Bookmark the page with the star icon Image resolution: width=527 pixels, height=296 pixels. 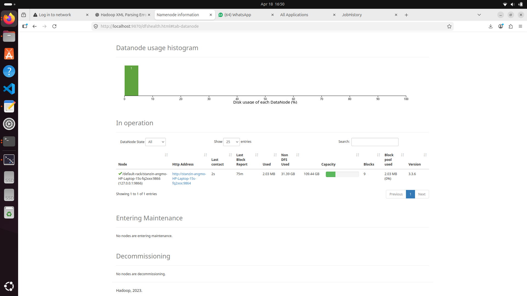click(449, 26)
